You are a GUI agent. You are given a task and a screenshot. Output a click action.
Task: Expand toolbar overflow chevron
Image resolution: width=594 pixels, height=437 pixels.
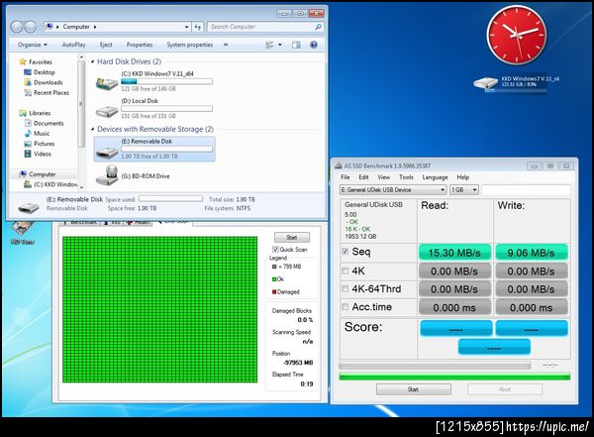(x=226, y=45)
